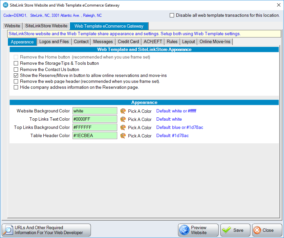
Task: Click Pick A Color for Website Background
Action: [x=140, y=111]
